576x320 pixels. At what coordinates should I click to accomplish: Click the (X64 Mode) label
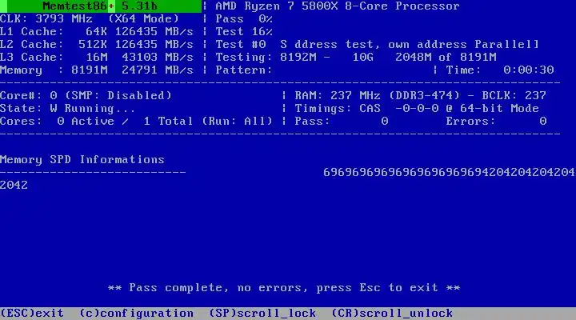pos(143,18)
